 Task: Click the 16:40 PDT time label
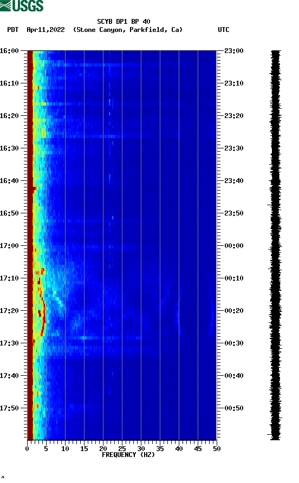pos(9,181)
